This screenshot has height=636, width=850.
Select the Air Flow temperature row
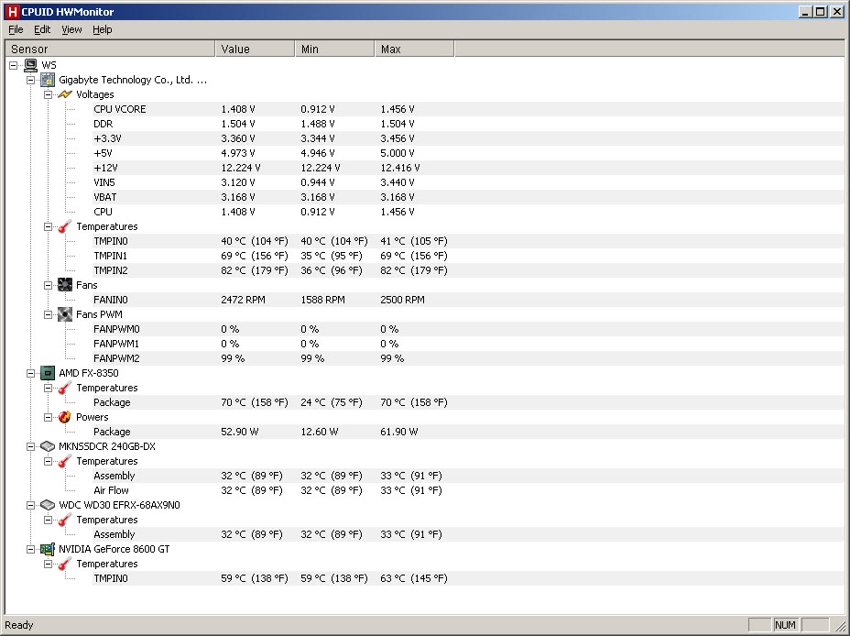click(468, 490)
